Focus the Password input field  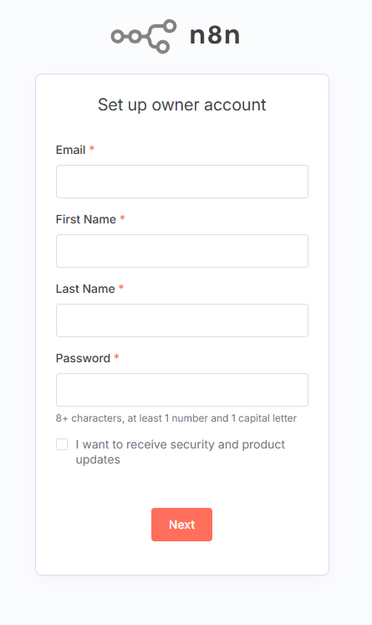[x=182, y=389]
